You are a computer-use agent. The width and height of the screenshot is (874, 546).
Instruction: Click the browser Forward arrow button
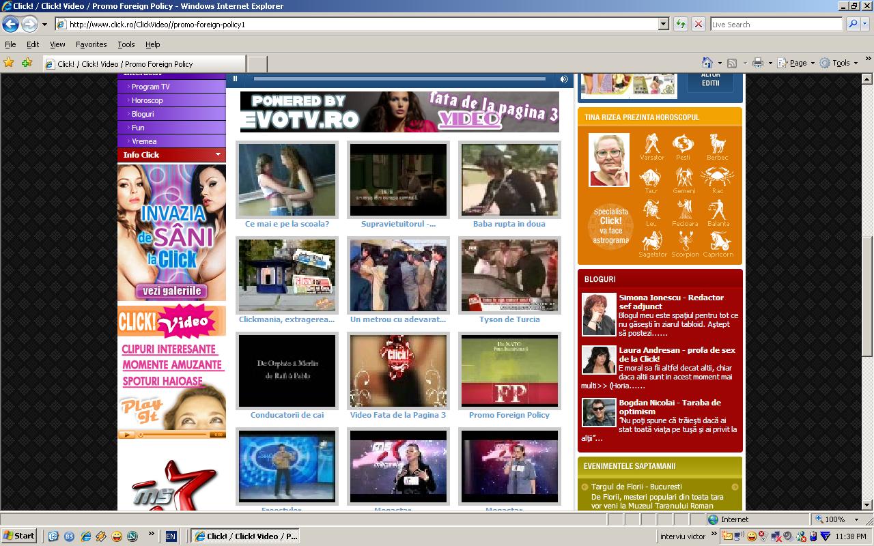pyautogui.click(x=29, y=24)
